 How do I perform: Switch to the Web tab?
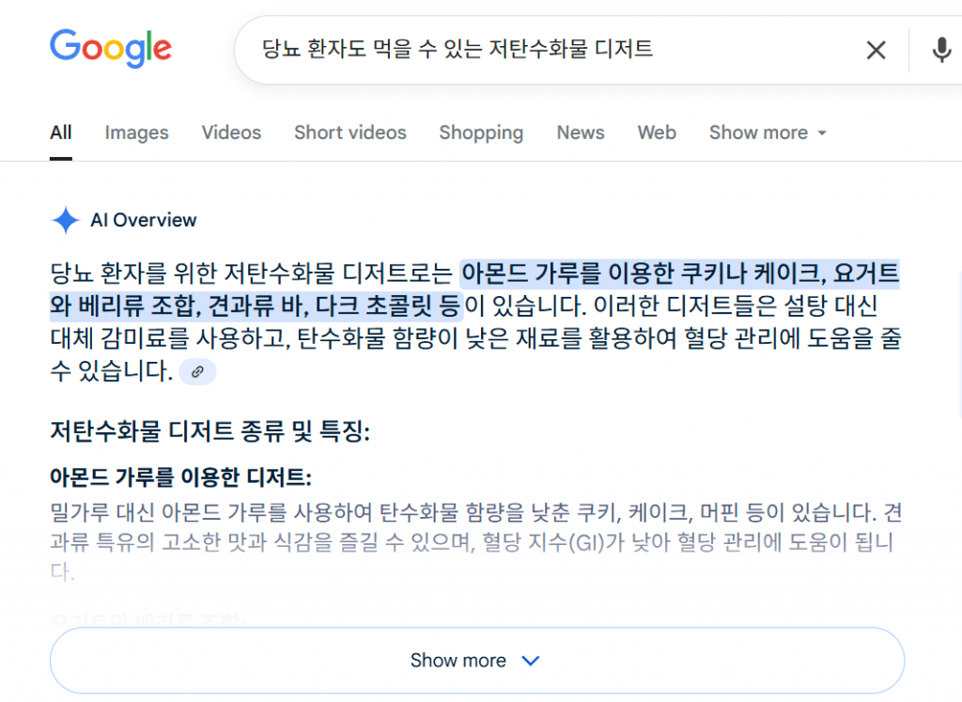657,133
